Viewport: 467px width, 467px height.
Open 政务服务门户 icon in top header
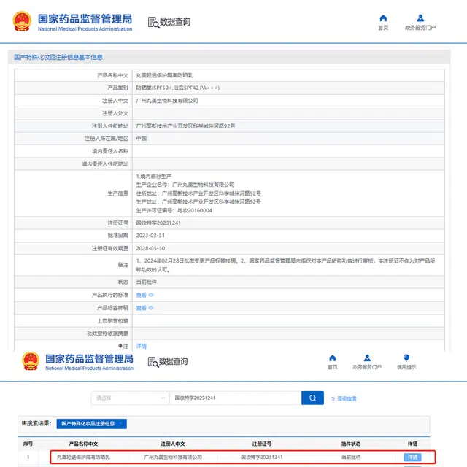tap(420, 18)
